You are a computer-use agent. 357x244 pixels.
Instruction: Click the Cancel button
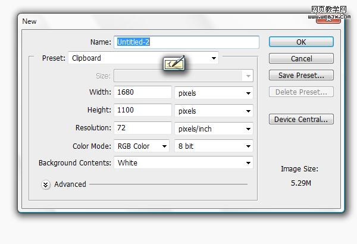click(x=301, y=58)
